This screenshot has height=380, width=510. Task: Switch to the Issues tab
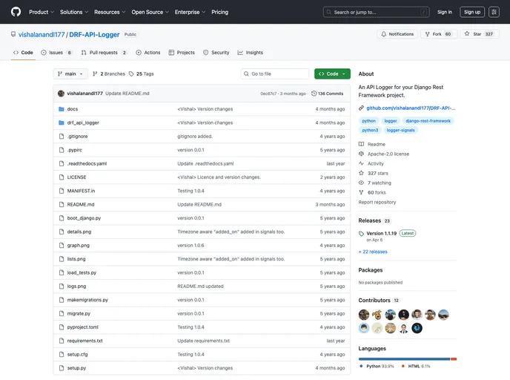click(56, 53)
